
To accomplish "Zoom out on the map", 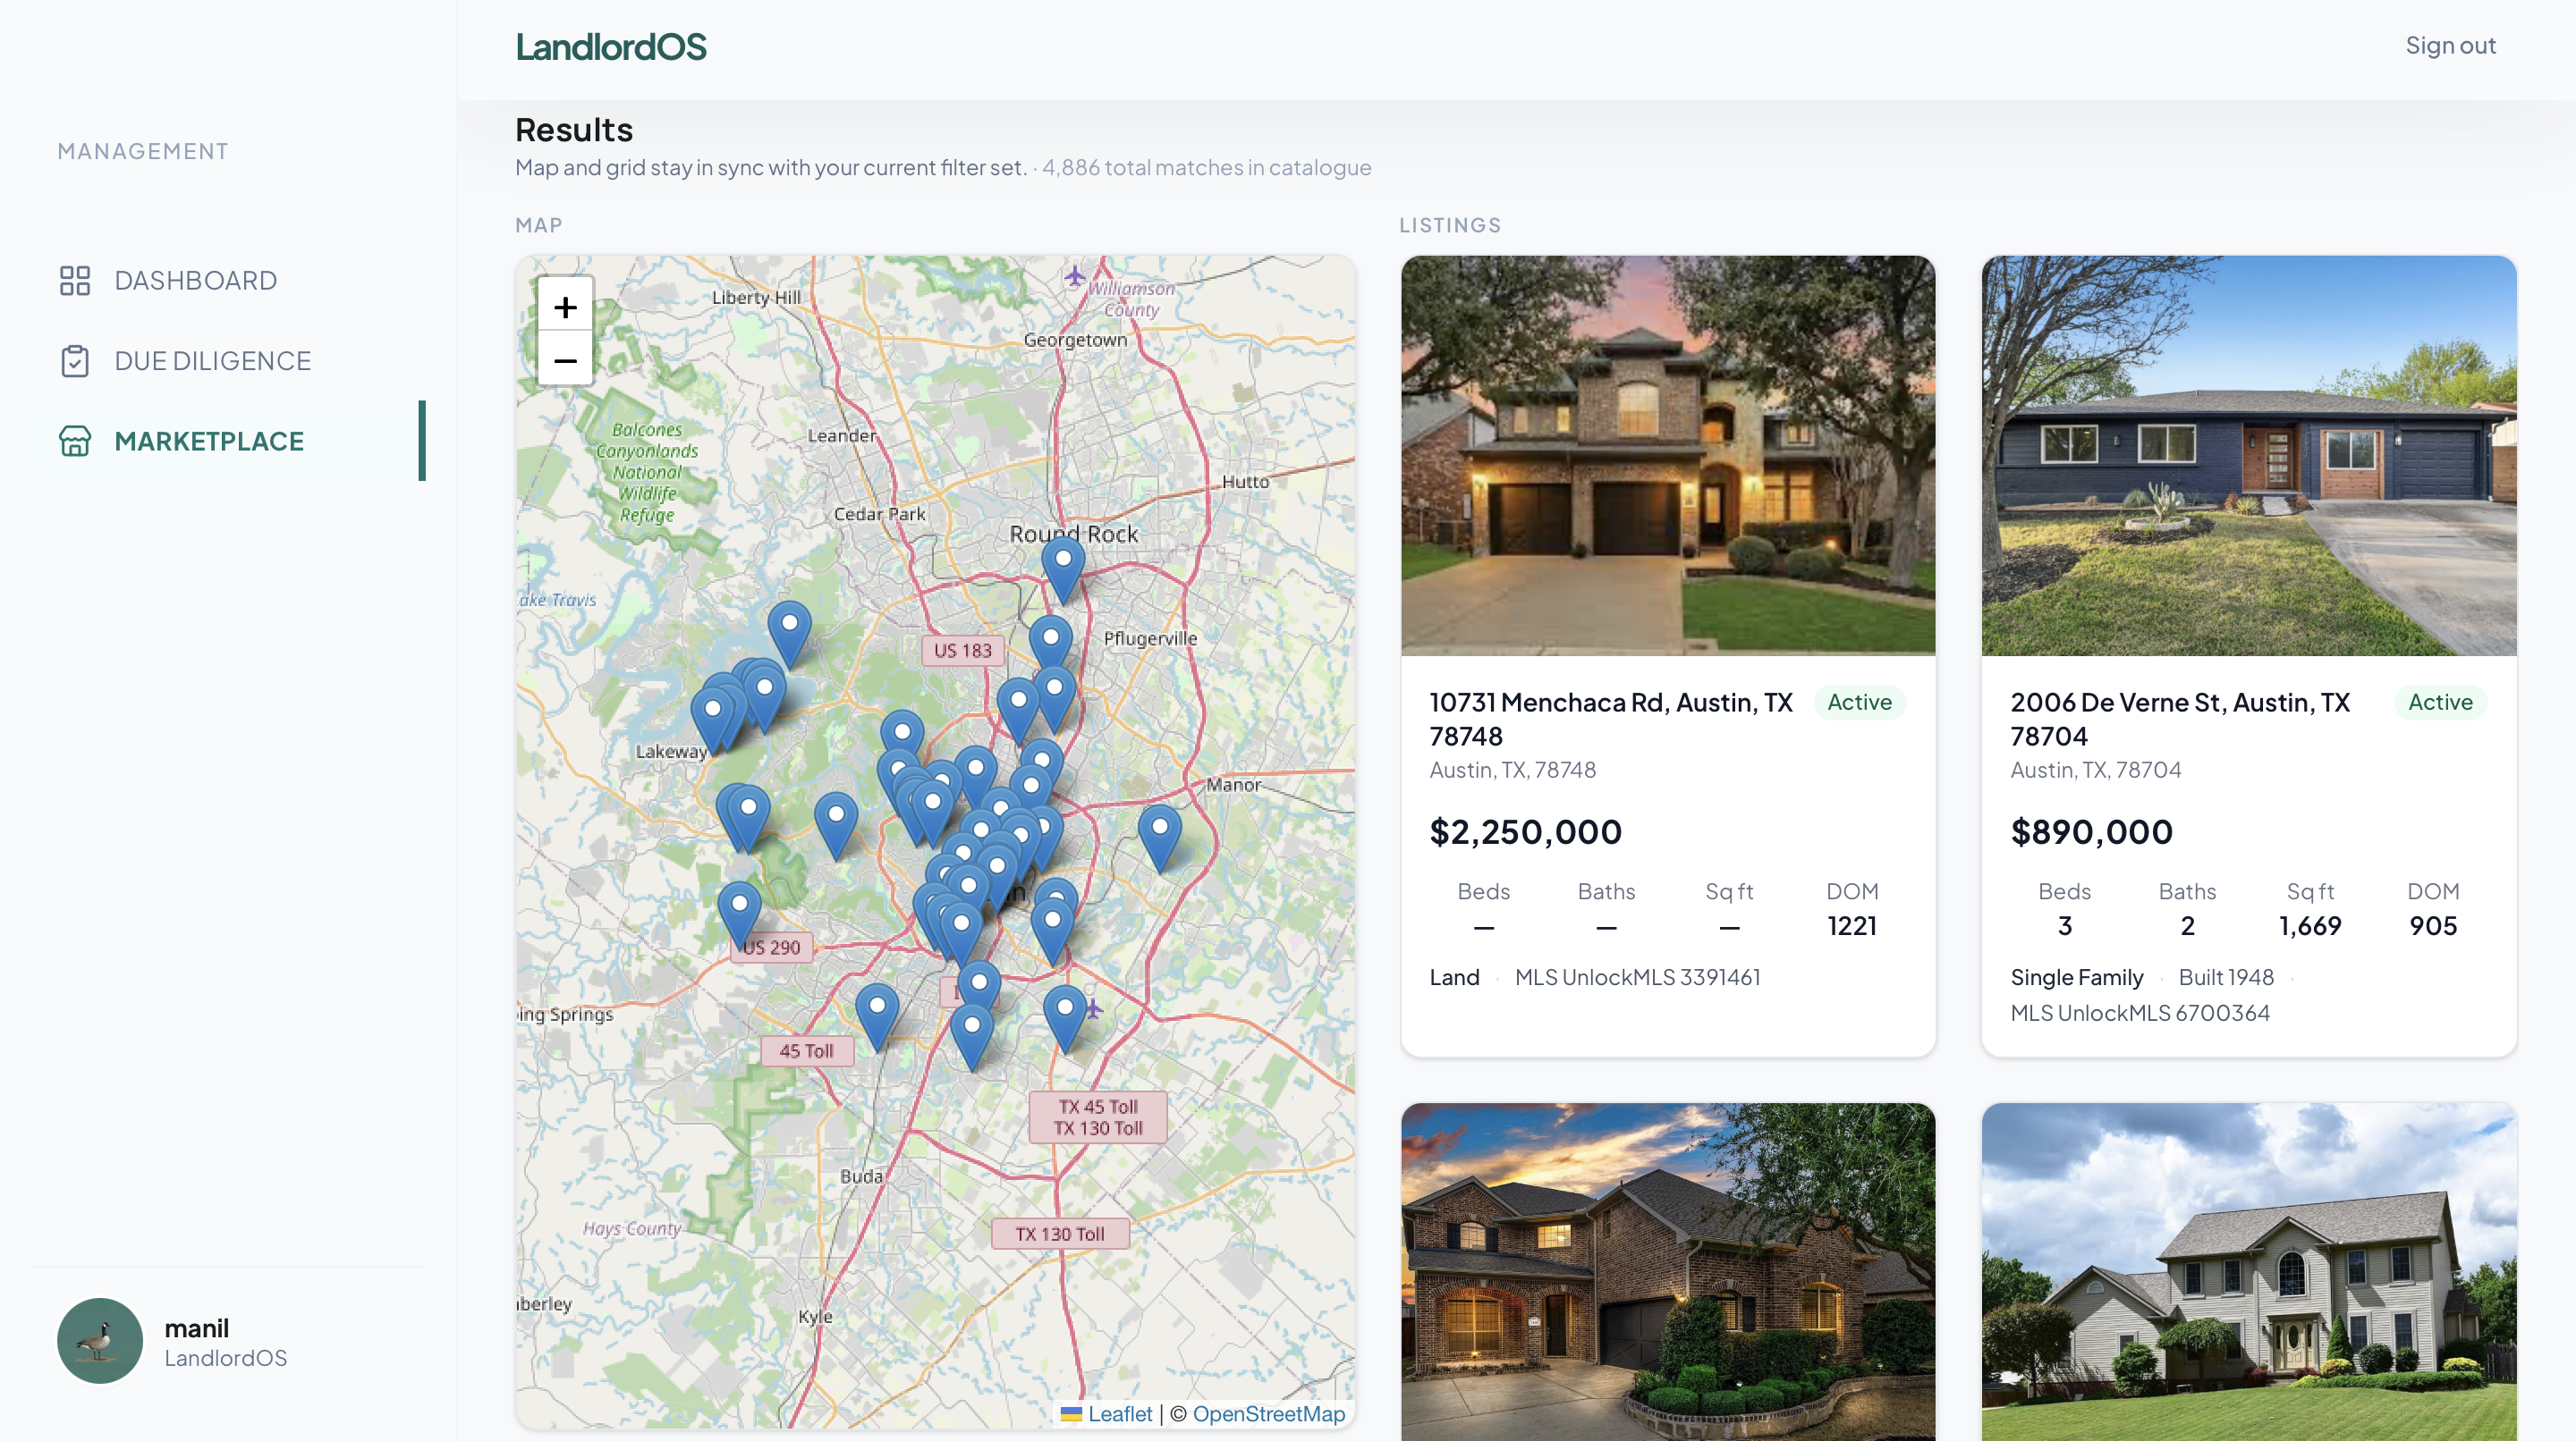I will pos(565,361).
